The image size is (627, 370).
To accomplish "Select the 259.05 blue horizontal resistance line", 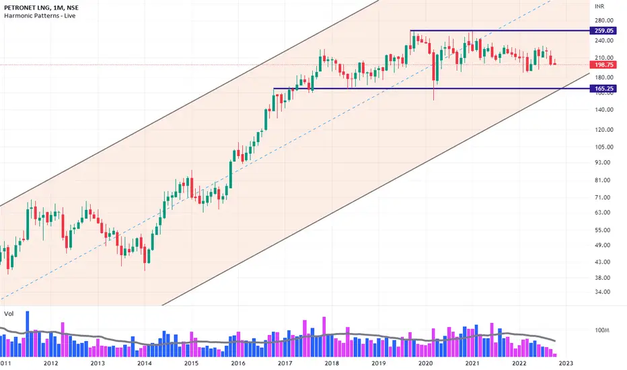I will [x=500, y=31].
